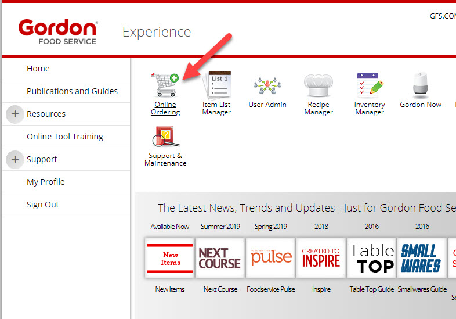Go to Home in the sidebar
This screenshot has height=319, width=456.
(x=38, y=69)
